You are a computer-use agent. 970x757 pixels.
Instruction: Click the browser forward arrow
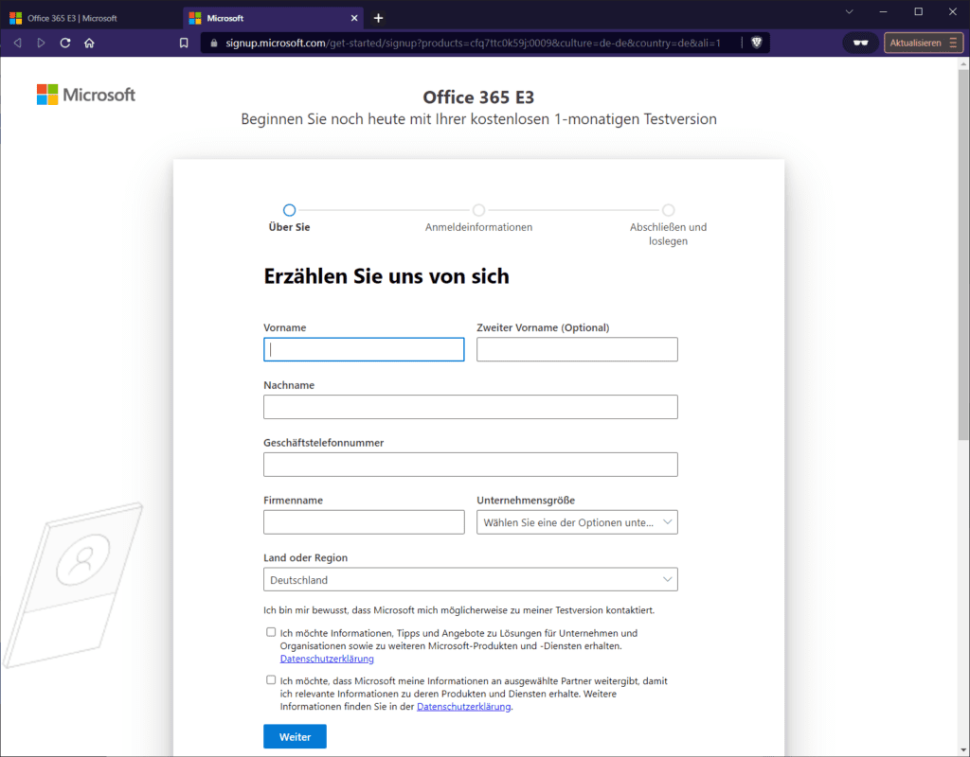pyautogui.click(x=41, y=43)
